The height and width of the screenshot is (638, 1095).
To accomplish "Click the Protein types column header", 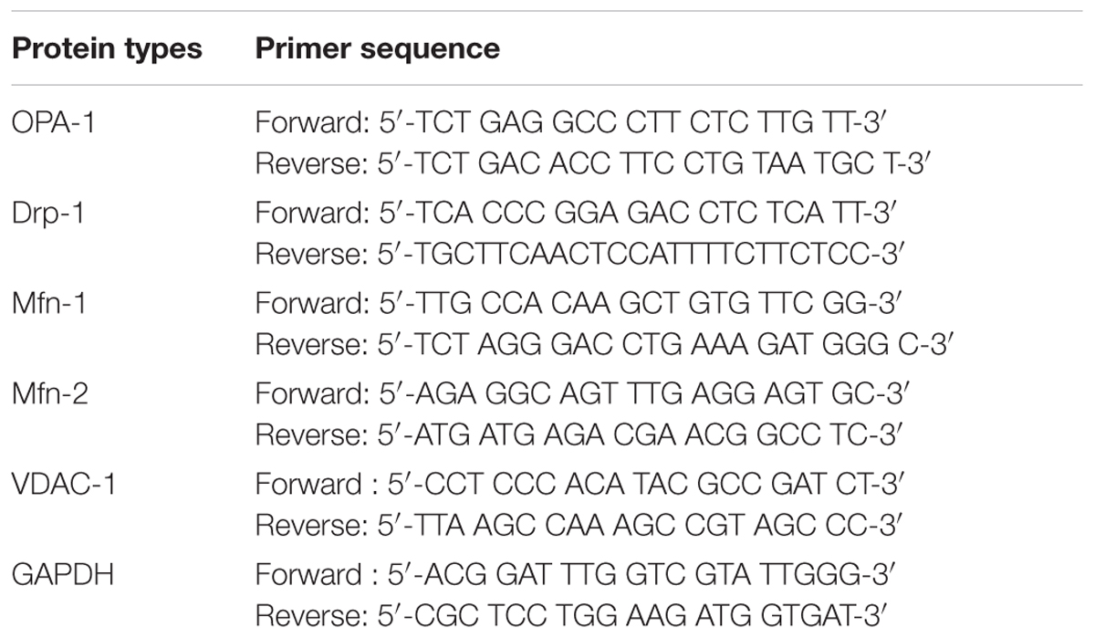I will click(x=109, y=48).
